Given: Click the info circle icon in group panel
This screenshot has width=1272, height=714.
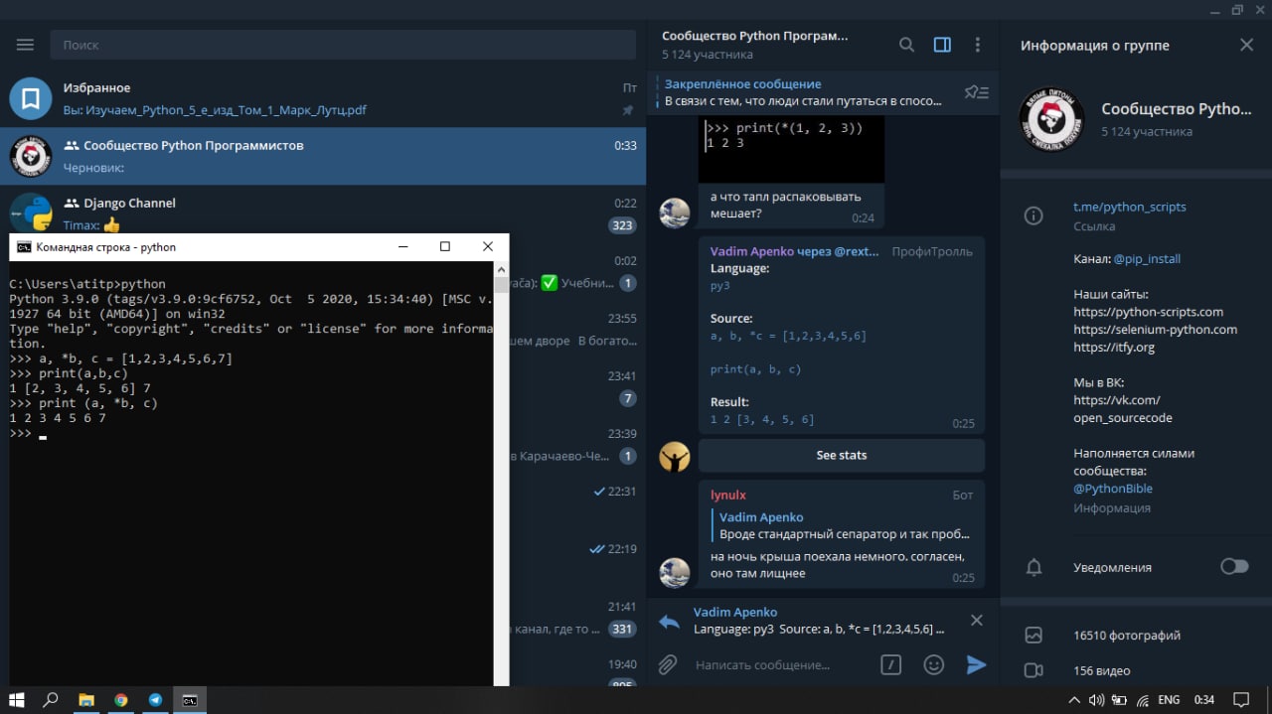Looking at the screenshot, I should click(x=1033, y=215).
